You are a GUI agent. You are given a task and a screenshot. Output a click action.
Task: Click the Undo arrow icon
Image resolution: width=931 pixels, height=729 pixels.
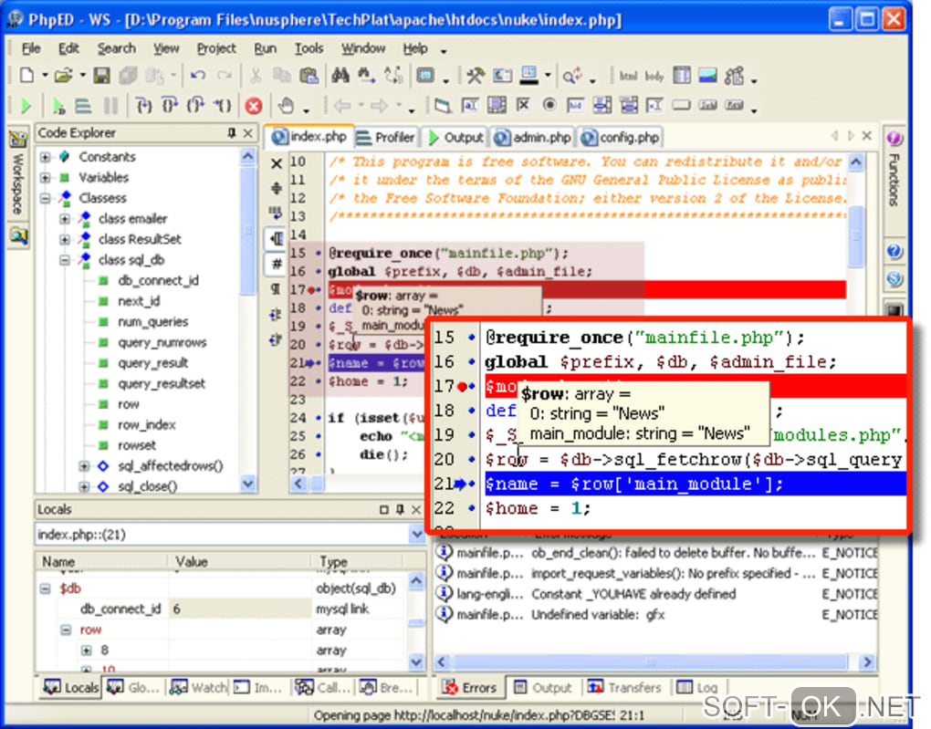click(x=198, y=76)
